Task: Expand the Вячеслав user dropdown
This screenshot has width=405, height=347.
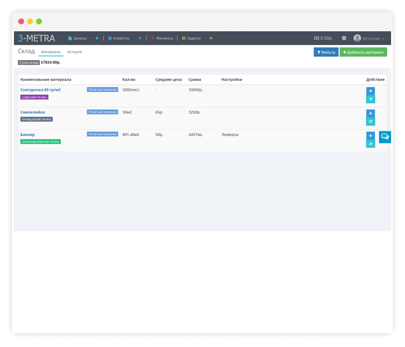Action: (373, 39)
